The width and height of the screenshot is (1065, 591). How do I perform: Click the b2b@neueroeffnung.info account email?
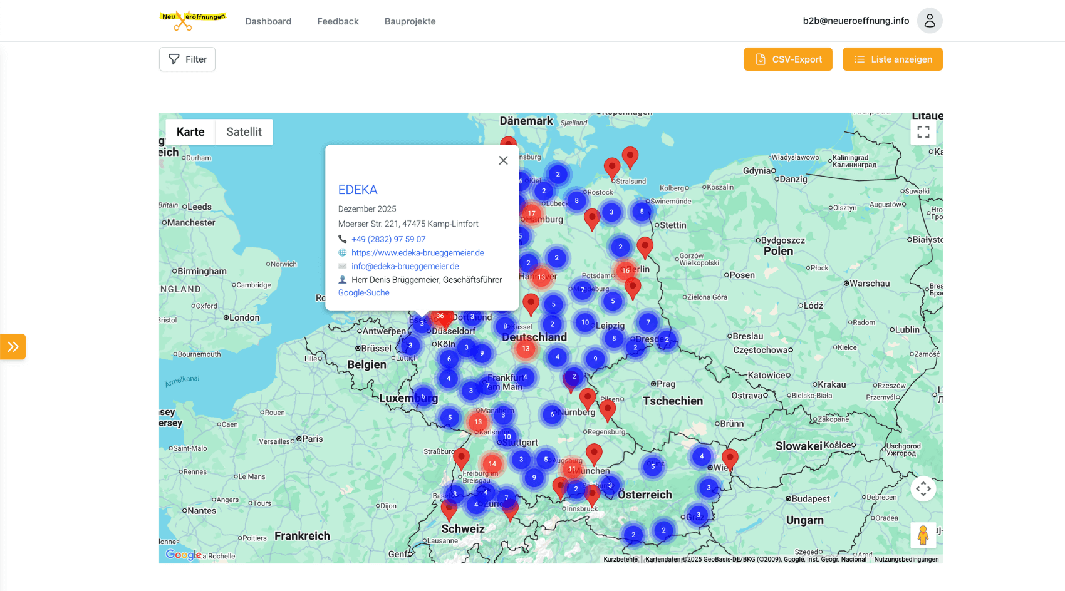pyautogui.click(x=856, y=21)
